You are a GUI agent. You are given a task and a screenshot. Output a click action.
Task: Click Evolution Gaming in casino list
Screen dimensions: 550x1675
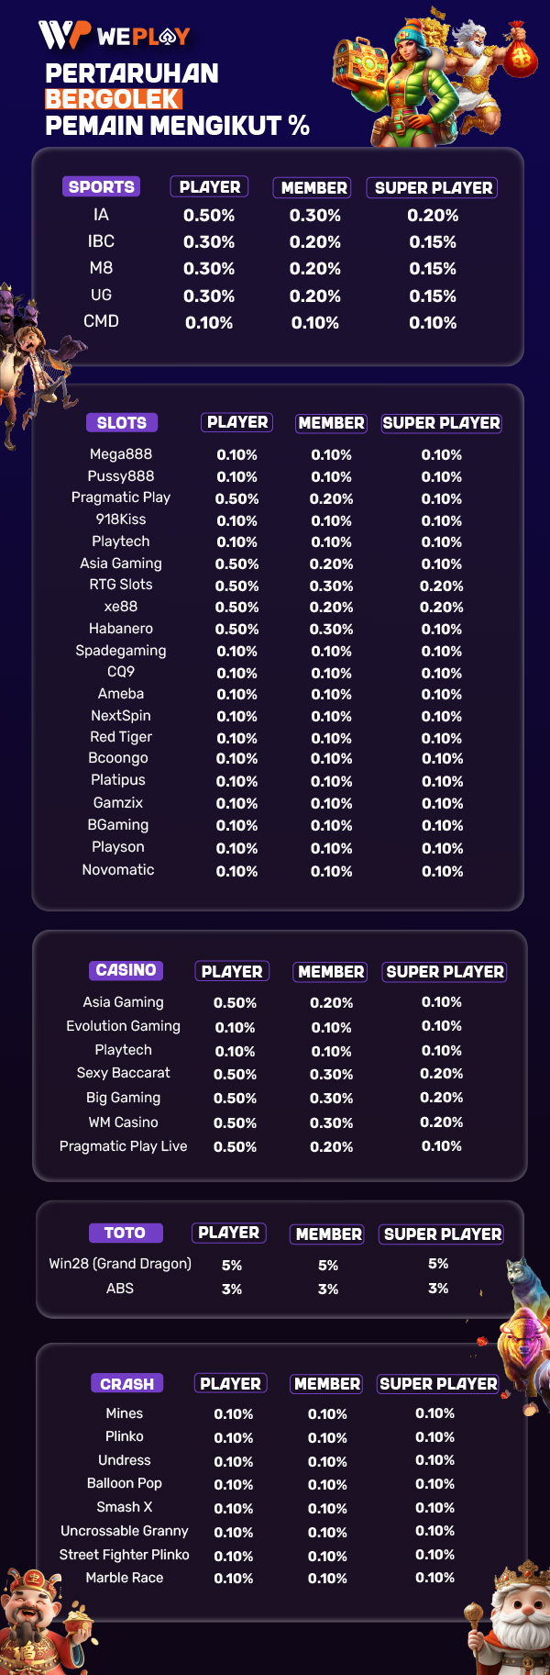coord(123,1026)
